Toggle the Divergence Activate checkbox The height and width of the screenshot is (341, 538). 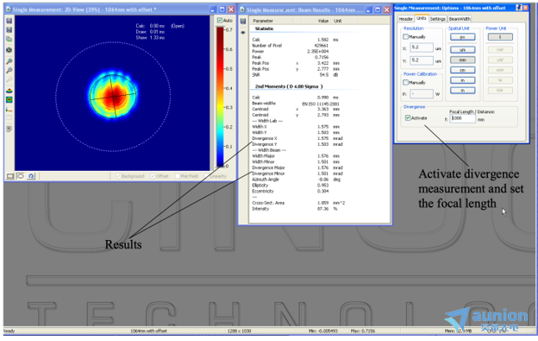point(408,117)
